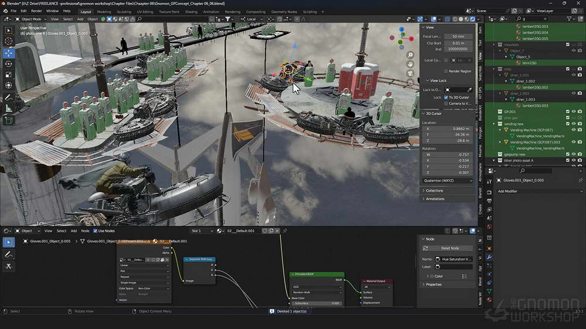Switch to the Shading workspace tab
The height and width of the screenshot is (329, 586).
191,12
